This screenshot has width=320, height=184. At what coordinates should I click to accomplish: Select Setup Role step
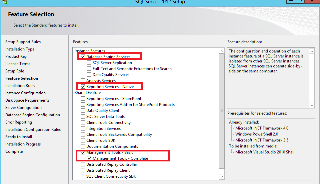coord(15,71)
